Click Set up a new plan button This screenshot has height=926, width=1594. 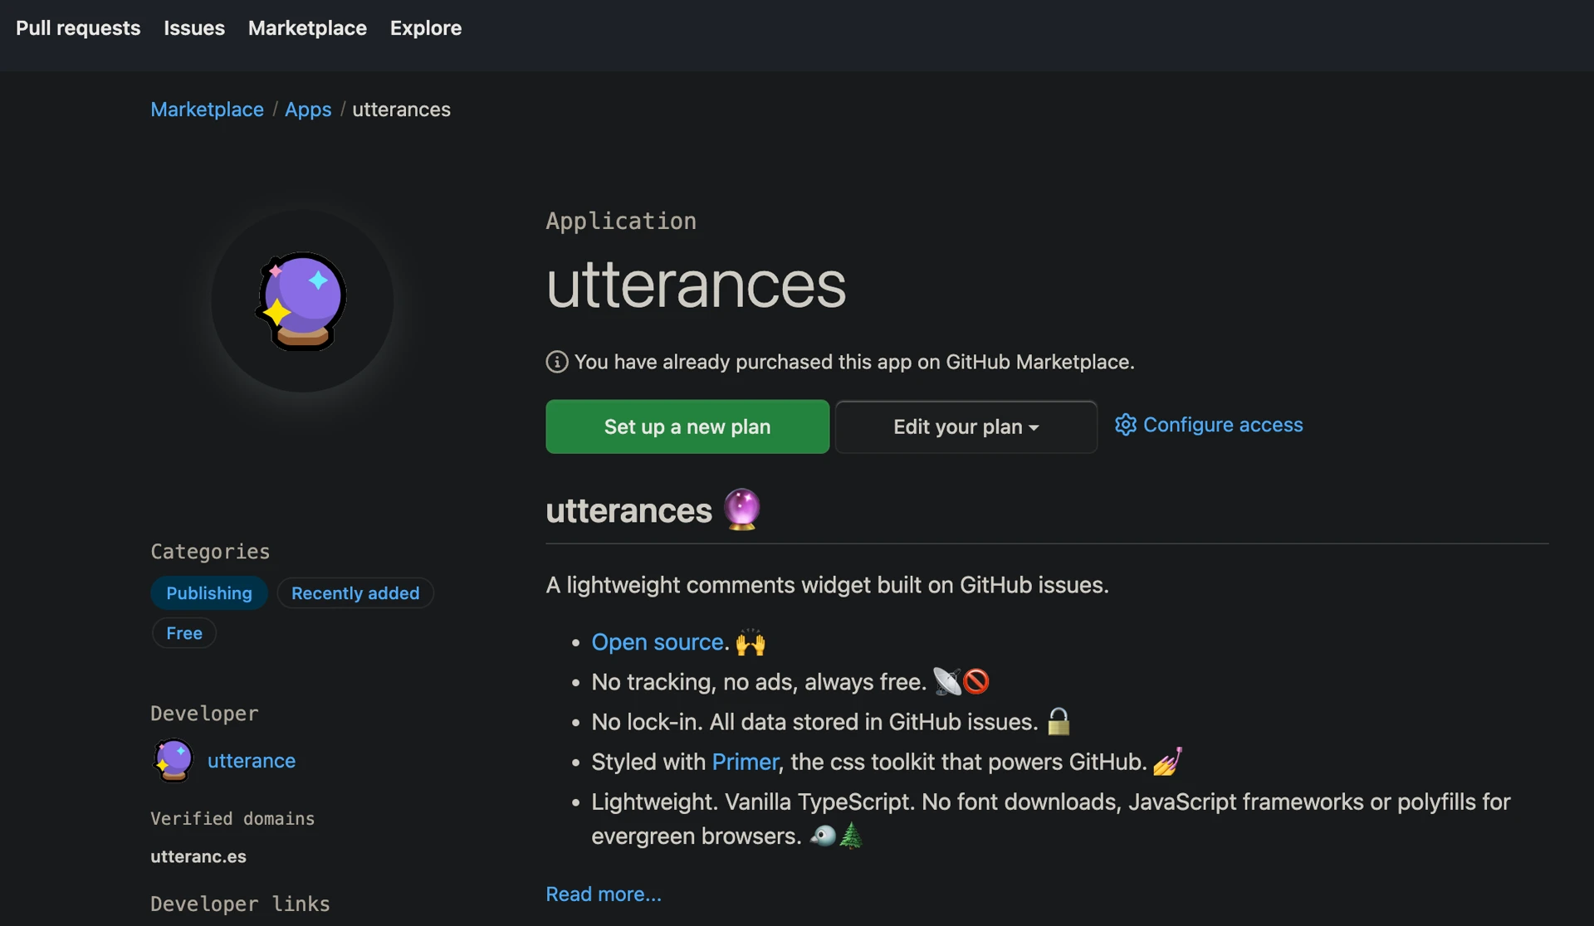pos(687,426)
